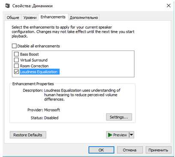Toggle Disable all enhancements checkbox
Viewport: 175px width, 157px height.
(x=14, y=46)
